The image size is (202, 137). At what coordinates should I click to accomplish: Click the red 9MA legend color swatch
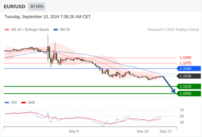[x=23, y=103]
